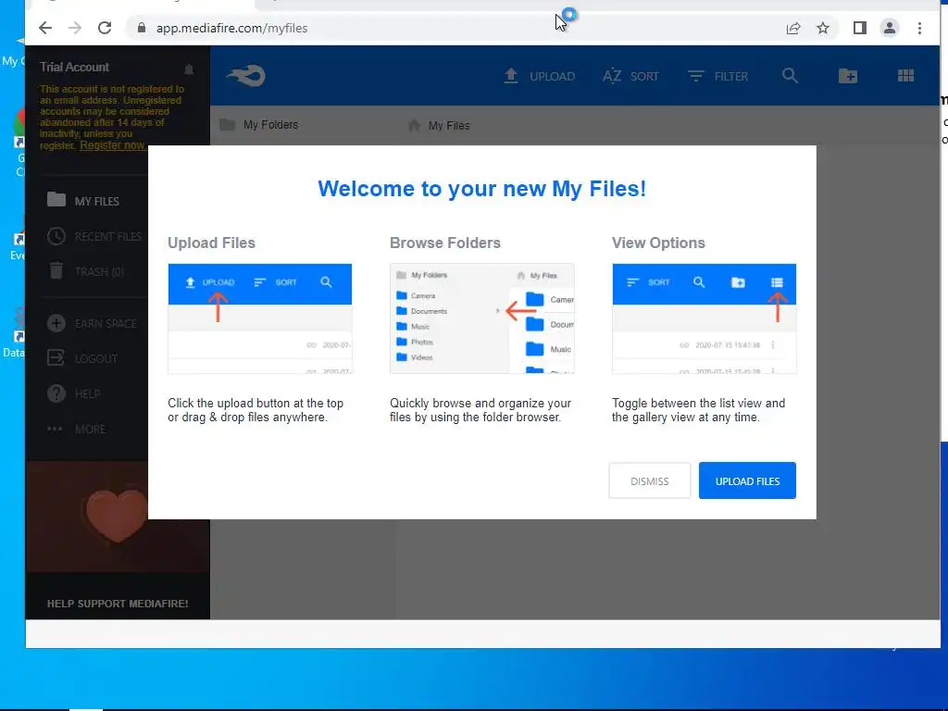The width and height of the screenshot is (948, 711).
Task: Click the UPLOAD toolbar button
Action: 540,76
